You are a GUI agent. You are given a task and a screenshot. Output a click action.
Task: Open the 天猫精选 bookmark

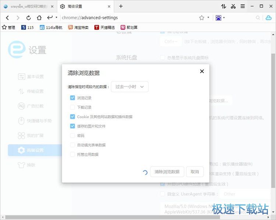coord(105,28)
